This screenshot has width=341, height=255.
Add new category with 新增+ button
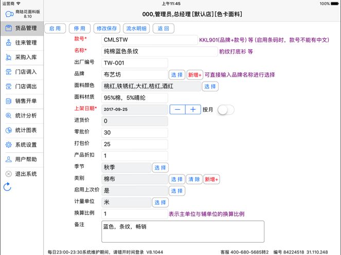[211, 179]
